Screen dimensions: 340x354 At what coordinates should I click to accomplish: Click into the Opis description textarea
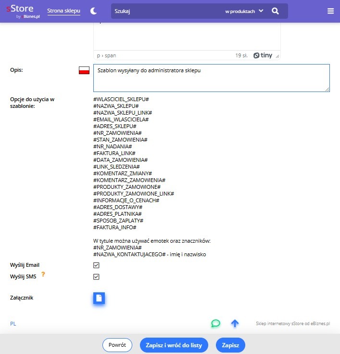tap(212, 78)
